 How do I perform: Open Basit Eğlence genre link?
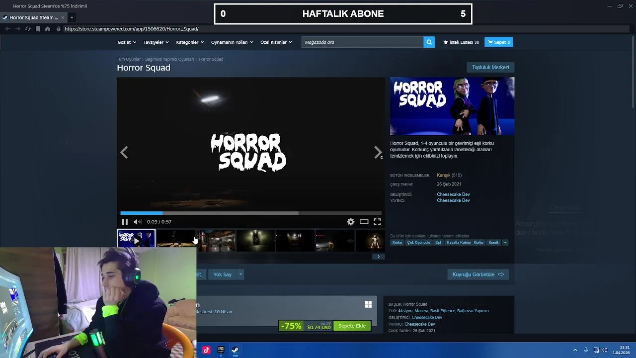442,311
